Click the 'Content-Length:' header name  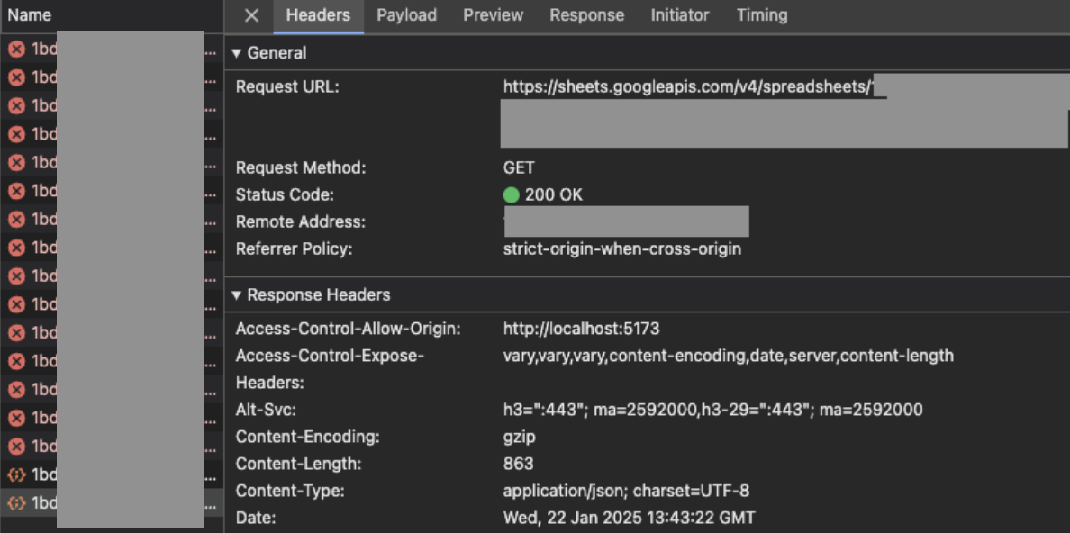click(299, 464)
